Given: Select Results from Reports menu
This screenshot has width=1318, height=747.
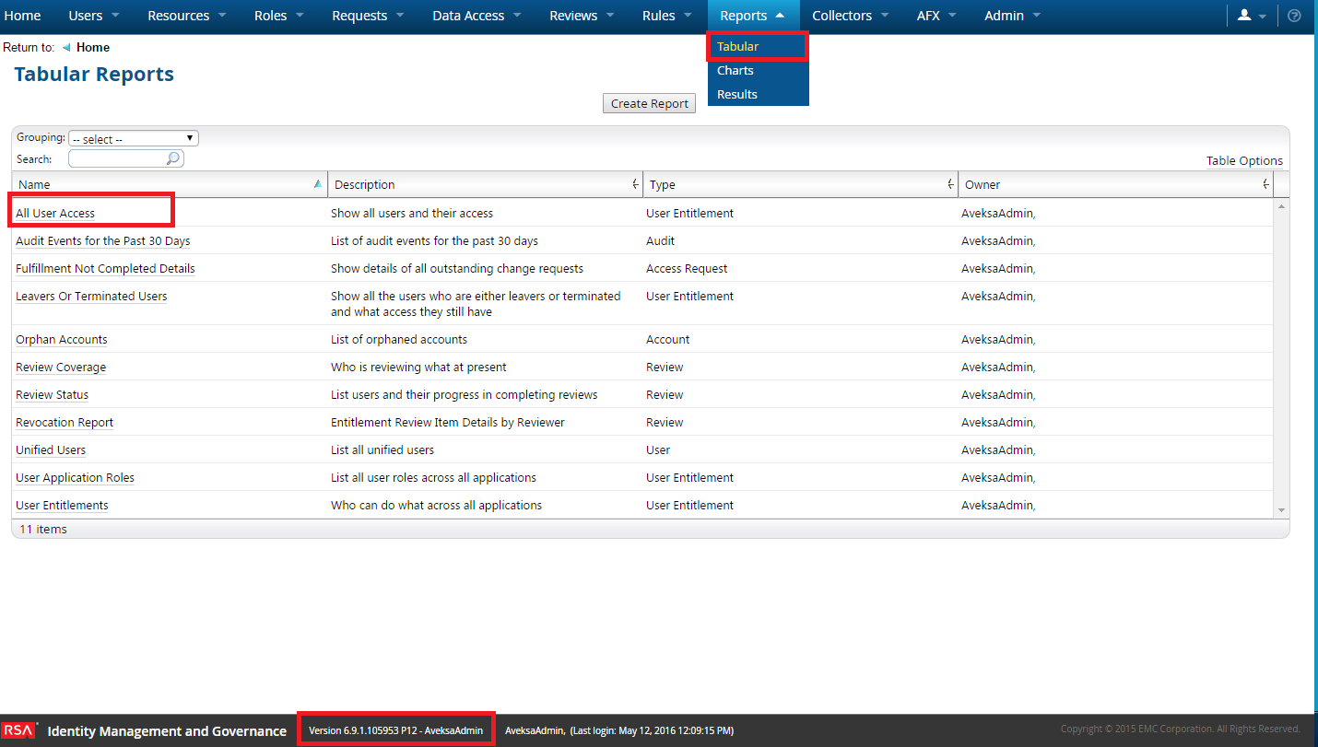Looking at the screenshot, I should (x=737, y=94).
